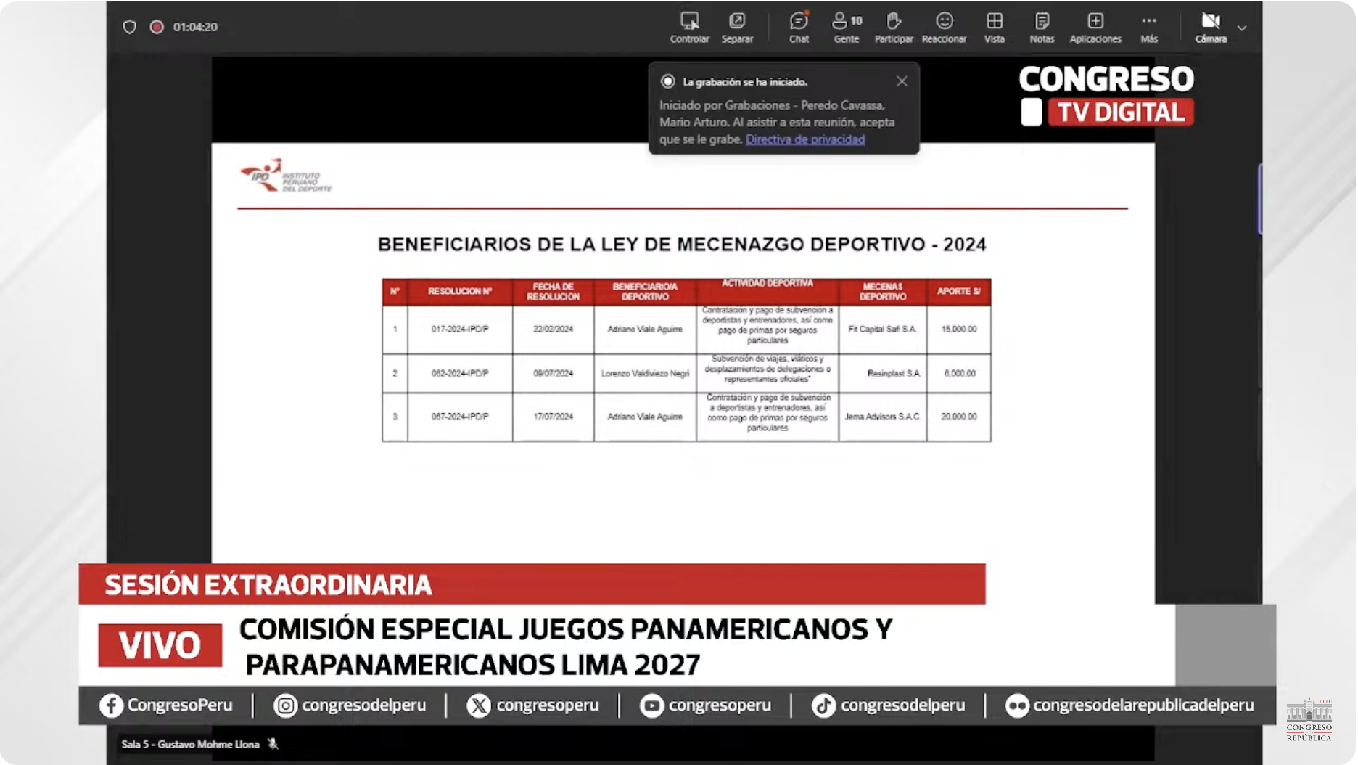Click the 01:04:20 meeting timer
1358x765 pixels.
pyautogui.click(x=195, y=27)
